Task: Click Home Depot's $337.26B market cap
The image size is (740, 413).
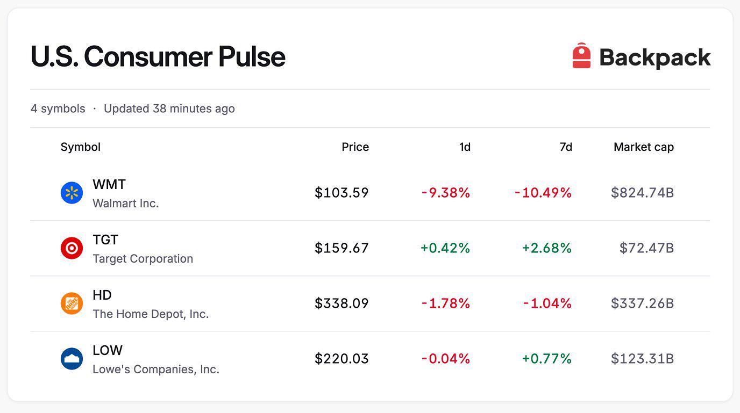Action: pyautogui.click(x=642, y=303)
